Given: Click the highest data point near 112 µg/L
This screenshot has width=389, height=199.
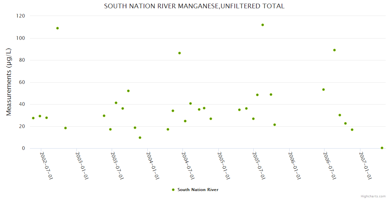Looking at the screenshot, I should [263, 25].
